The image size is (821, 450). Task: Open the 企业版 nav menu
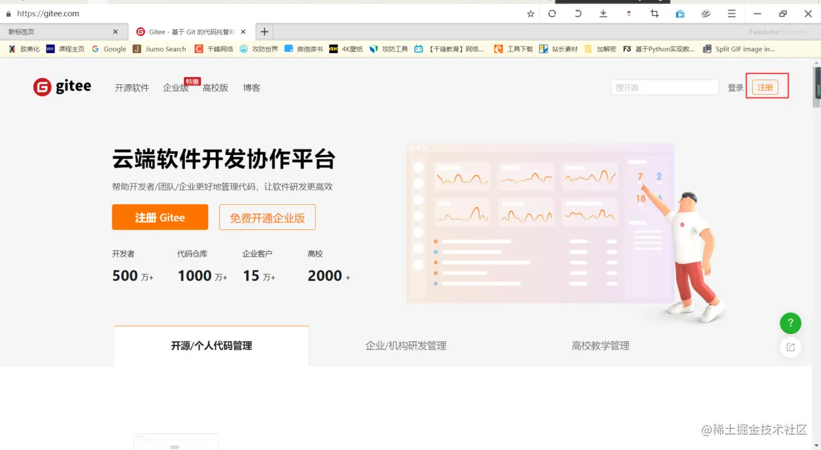point(175,87)
